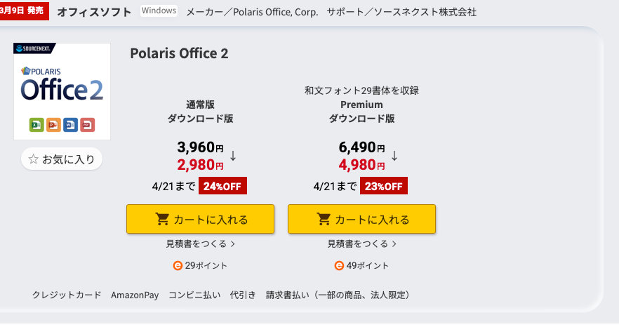Click the Windows platform tag

pyautogui.click(x=159, y=11)
